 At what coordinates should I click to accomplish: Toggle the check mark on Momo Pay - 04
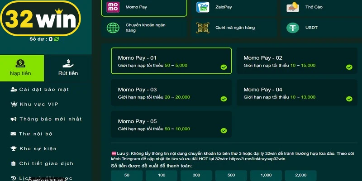pos(349,99)
